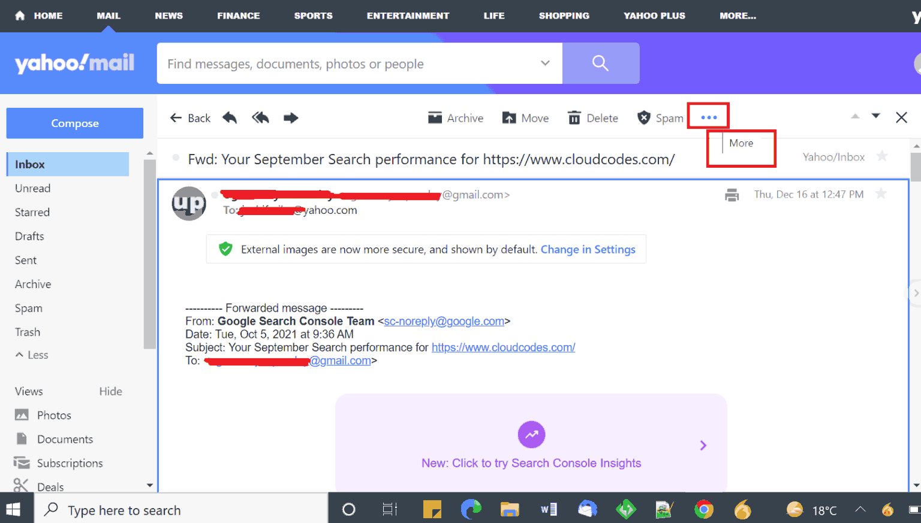The height and width of the screenshot is (523, 921).
Task: Click the Home tab in top bar
Action: [39, 16]
